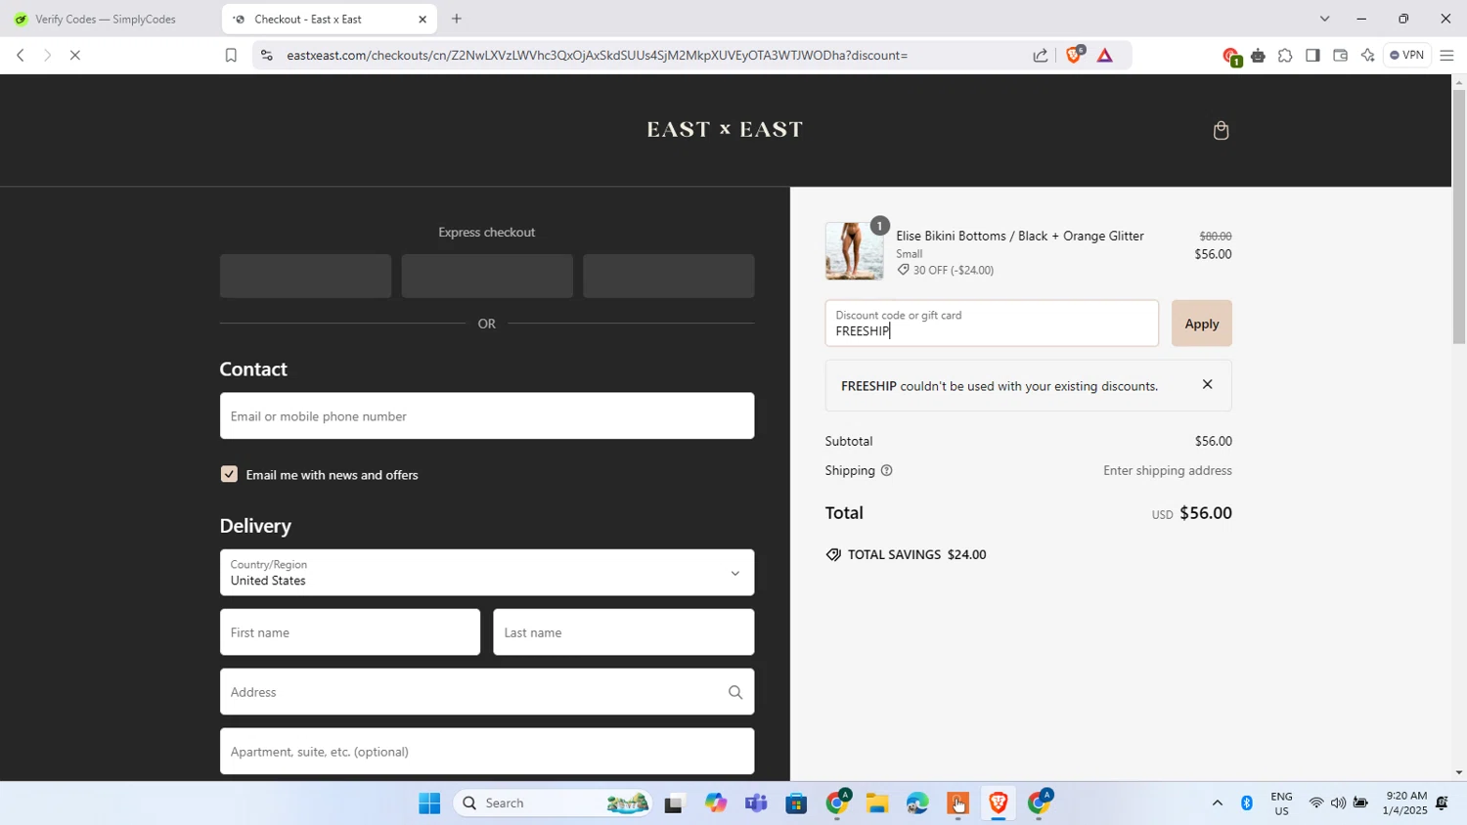The width and height of the screenshot is (1467, 825).
Task: Show hidden system tray icons
Action: tap(1218, 803)
